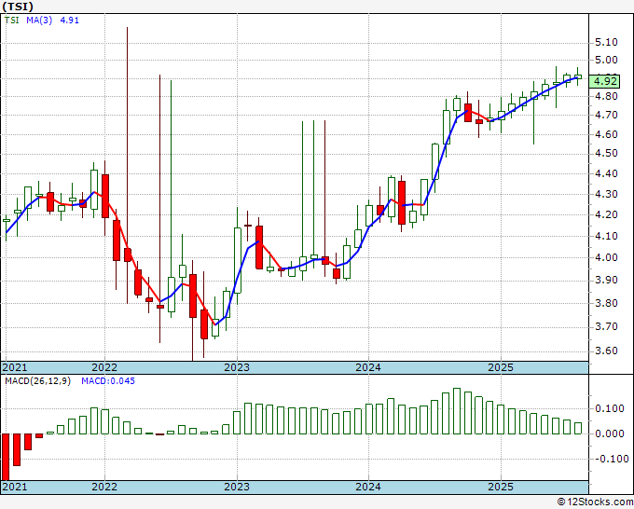
Task: Click the TSI legend label
Action: coord(12,20)
